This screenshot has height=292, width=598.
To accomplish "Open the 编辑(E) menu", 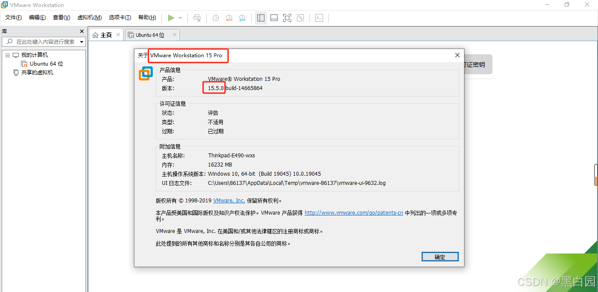I will [x=37, y=17].
